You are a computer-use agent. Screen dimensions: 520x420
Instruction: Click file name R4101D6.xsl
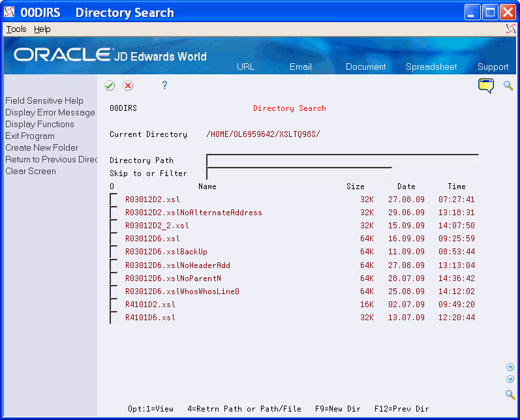click(150, 318)
